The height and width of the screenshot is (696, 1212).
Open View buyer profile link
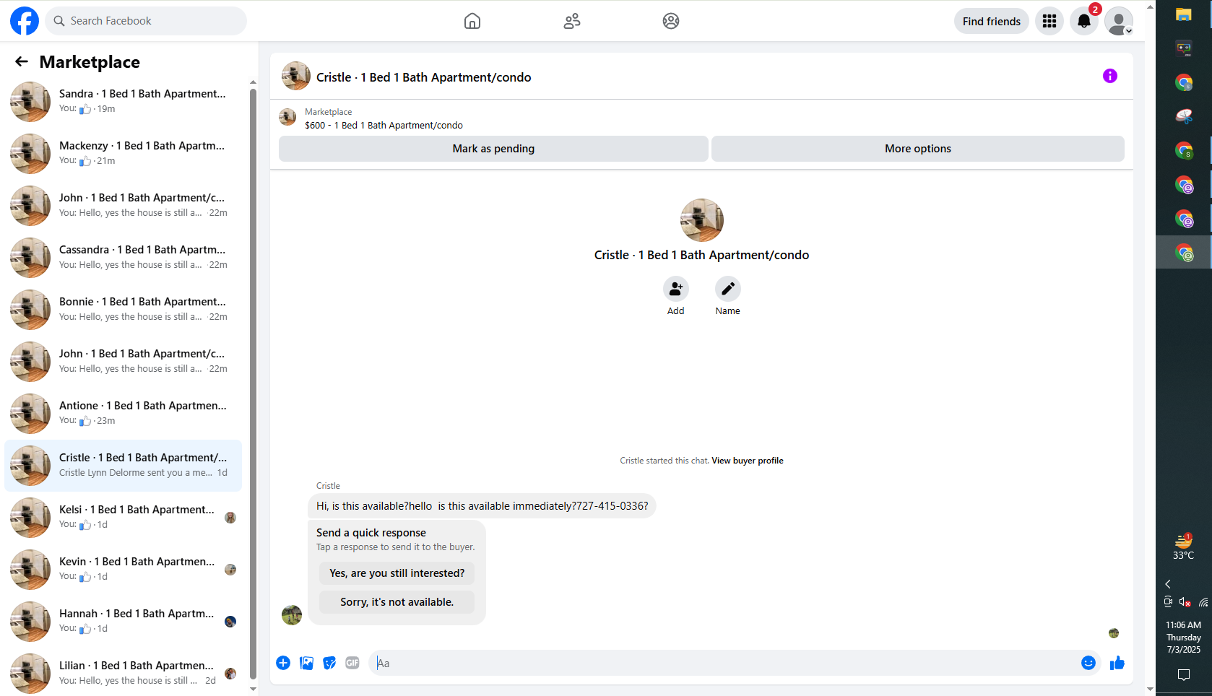[x=748, y=461]
